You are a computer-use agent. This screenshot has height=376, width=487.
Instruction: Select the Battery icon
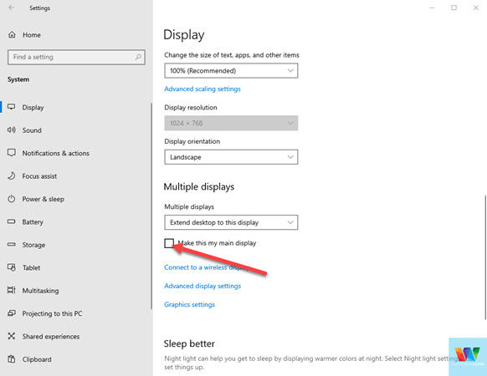click(12, 221)
